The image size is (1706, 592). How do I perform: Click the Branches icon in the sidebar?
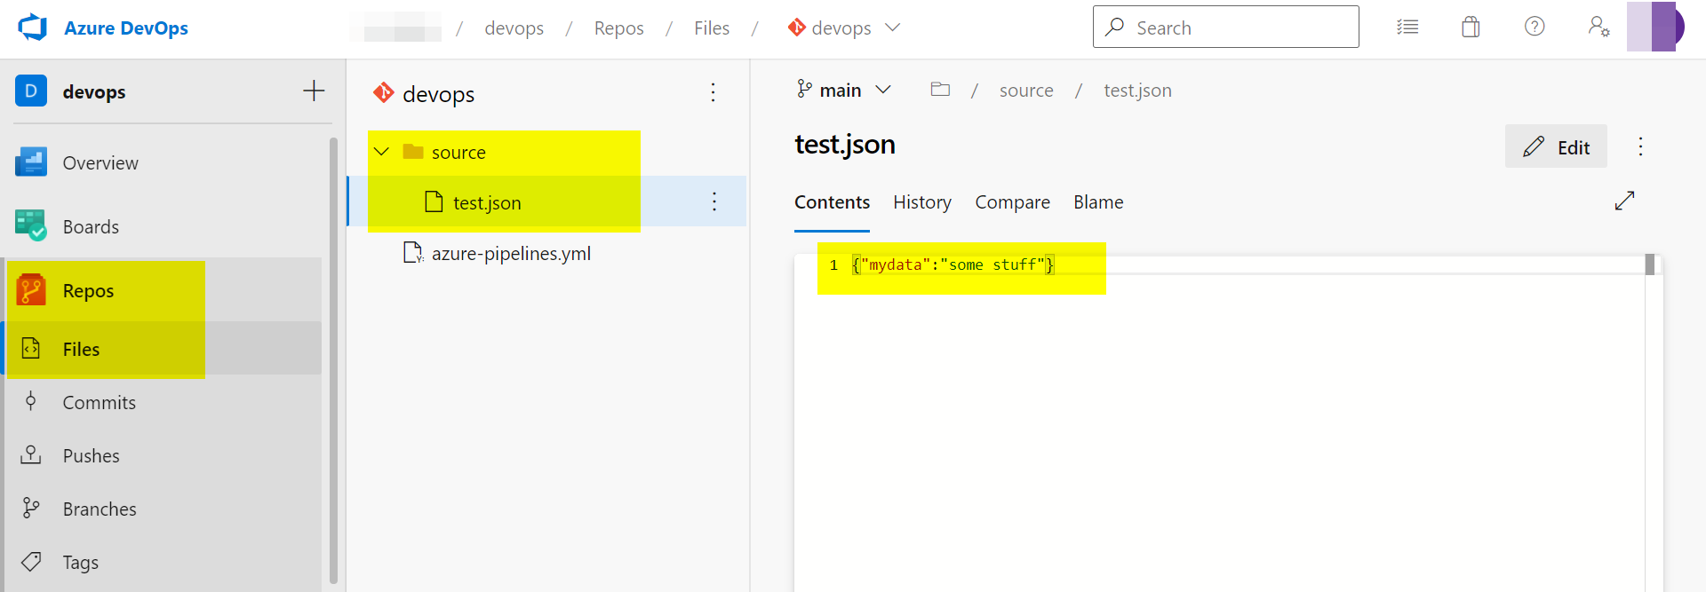coord(31,508)
